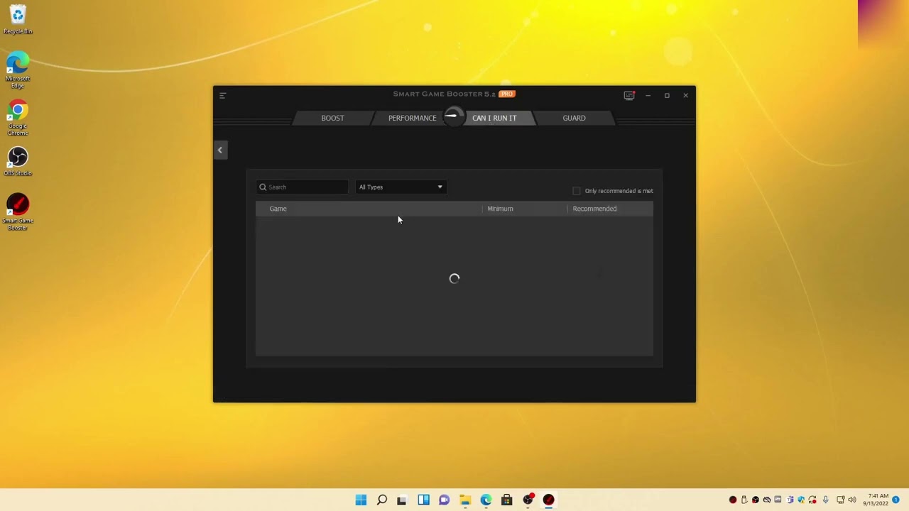
Task: Open Recycle Bin desktop icon
Action: pyautogui.click(x=18, y=20)
